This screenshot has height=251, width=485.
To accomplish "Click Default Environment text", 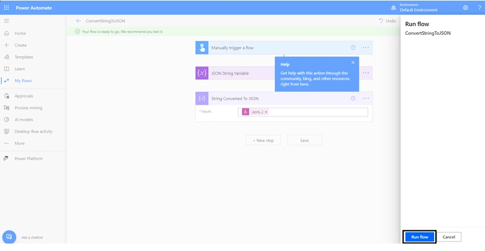I will (x=418, y=10).
